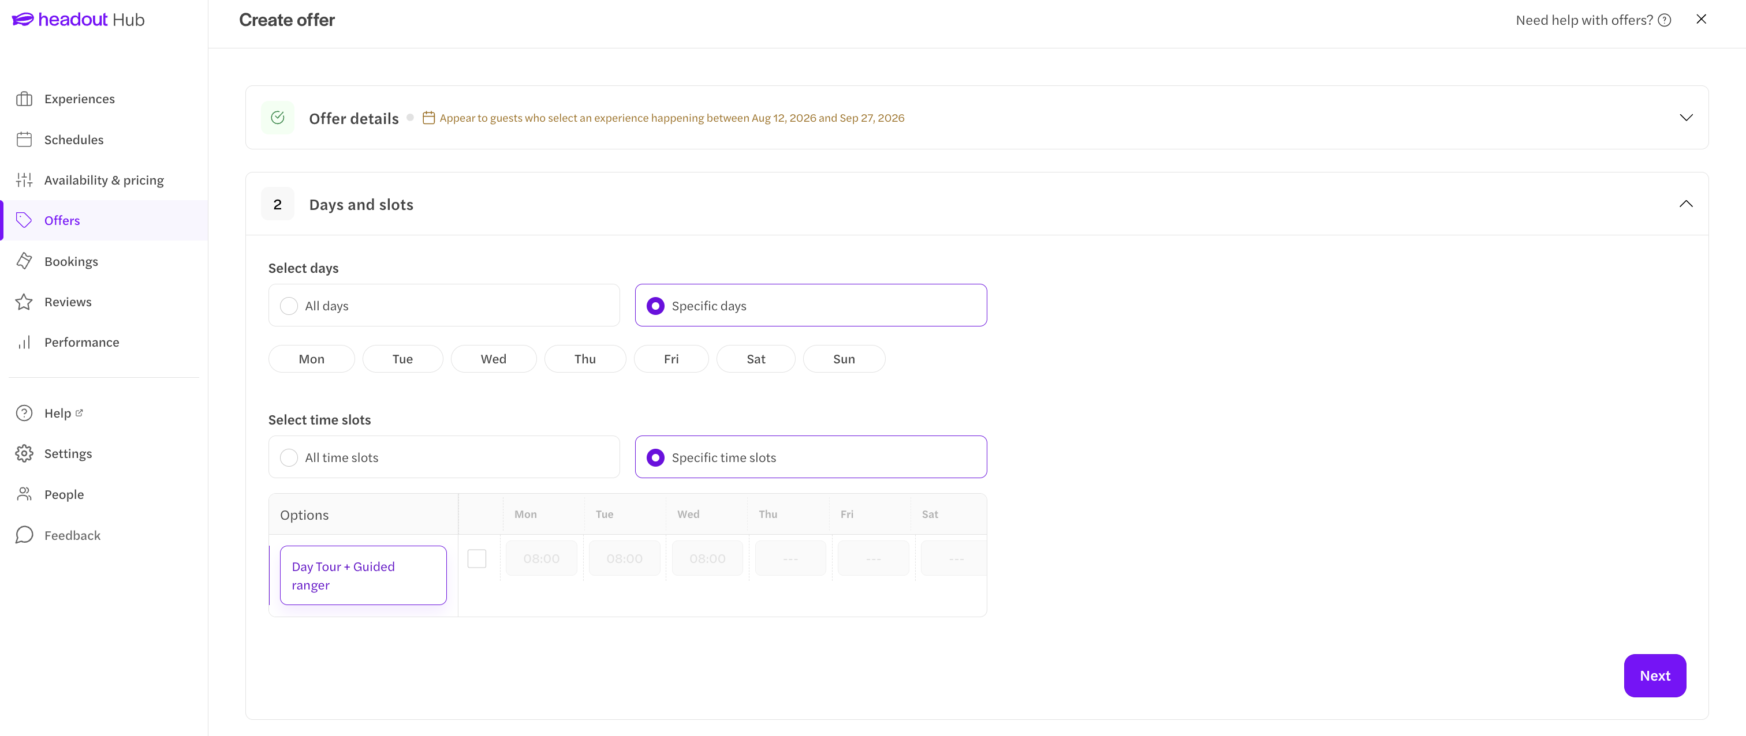Click the Next button
This screenshot has width=1746, height=736.
(x=1655, y=676)
